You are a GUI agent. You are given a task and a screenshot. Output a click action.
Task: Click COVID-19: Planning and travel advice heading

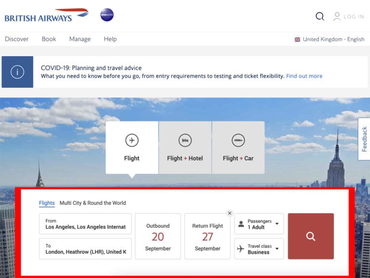(x=92, y=68)
